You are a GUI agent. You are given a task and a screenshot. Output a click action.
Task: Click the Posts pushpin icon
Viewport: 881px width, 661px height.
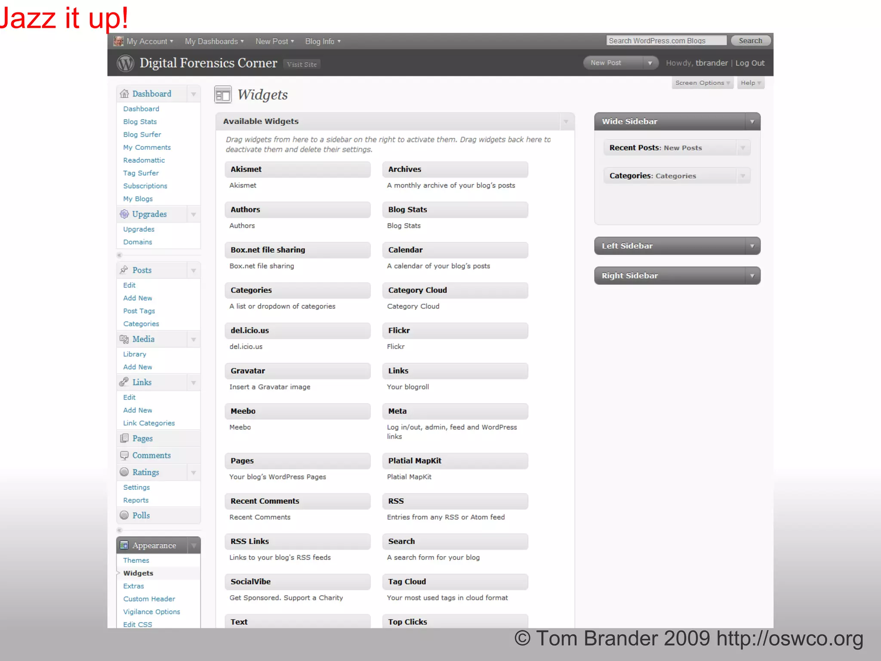[124, 270]
